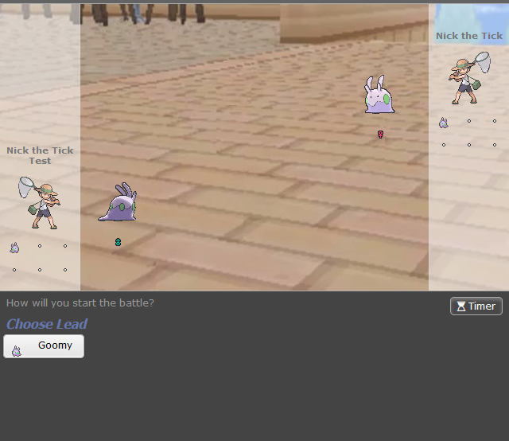The width and height of the screenshot is (509, 441).
Task: Click the opponent name "Nick the Tick"
Action: click(x=469, y=36)
